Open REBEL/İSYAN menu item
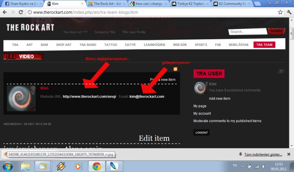Screen dimensions: 294x172 pyautogui.click(x=239, y=45)
